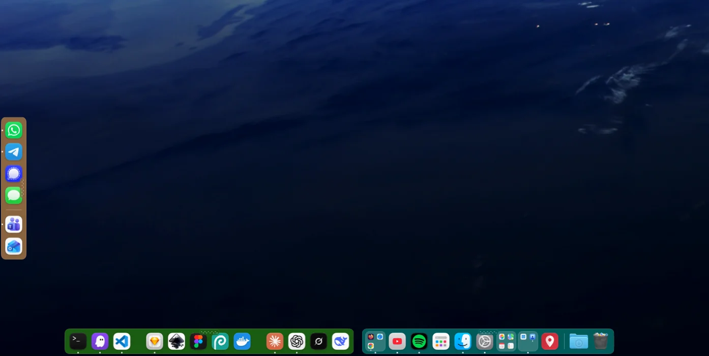709x356 pixels.
Task: Open Spotify from the dock
Action: 419,341
